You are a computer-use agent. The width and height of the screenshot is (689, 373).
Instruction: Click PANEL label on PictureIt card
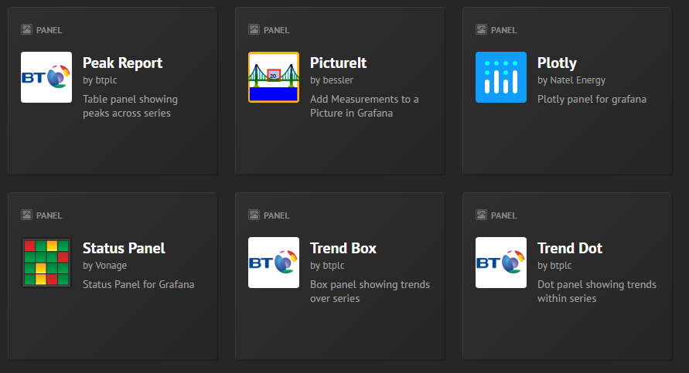276,30
